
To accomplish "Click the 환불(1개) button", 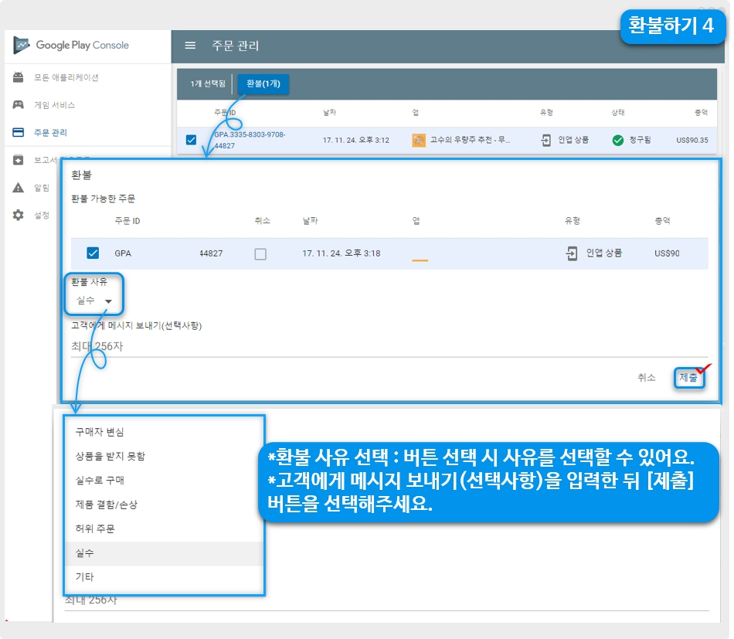I will tap(263, 84).
